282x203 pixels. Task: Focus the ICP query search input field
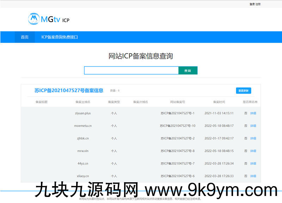131,71
